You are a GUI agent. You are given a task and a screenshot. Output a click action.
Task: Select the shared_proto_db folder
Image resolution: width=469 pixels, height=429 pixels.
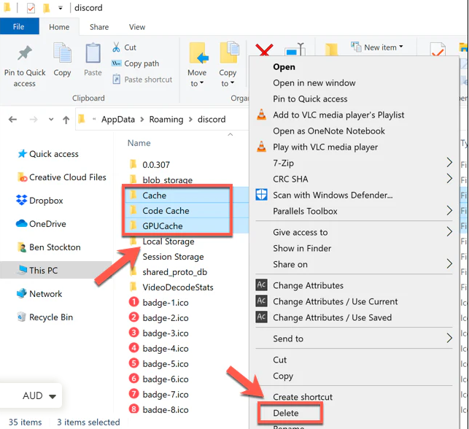(168, 272)
